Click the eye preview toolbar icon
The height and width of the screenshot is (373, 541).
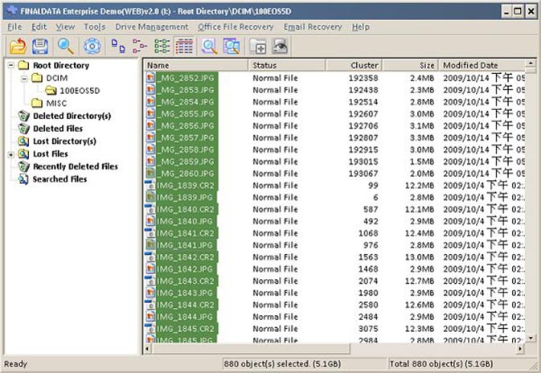click(280, 47)
